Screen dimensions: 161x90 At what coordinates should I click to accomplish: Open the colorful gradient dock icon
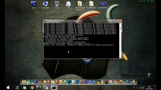click(x=98, y=82)
